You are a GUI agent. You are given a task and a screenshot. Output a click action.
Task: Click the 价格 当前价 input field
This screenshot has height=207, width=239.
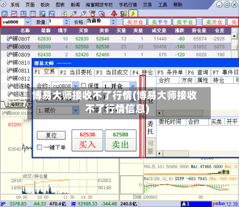(98, 22)
